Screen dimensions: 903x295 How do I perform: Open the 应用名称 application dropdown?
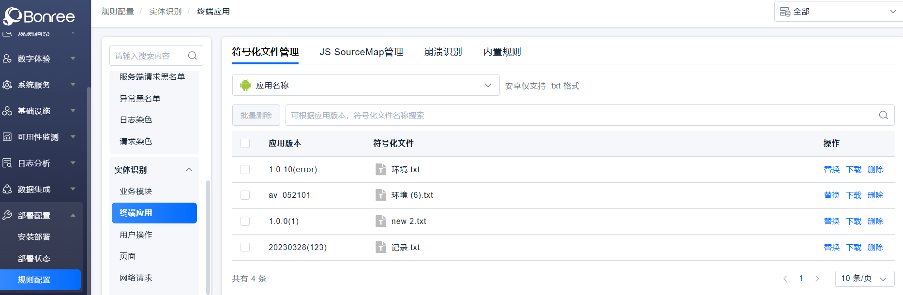click(x=365, y=86)
